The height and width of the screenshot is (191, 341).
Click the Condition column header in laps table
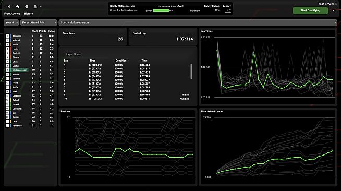click(121, 61)
